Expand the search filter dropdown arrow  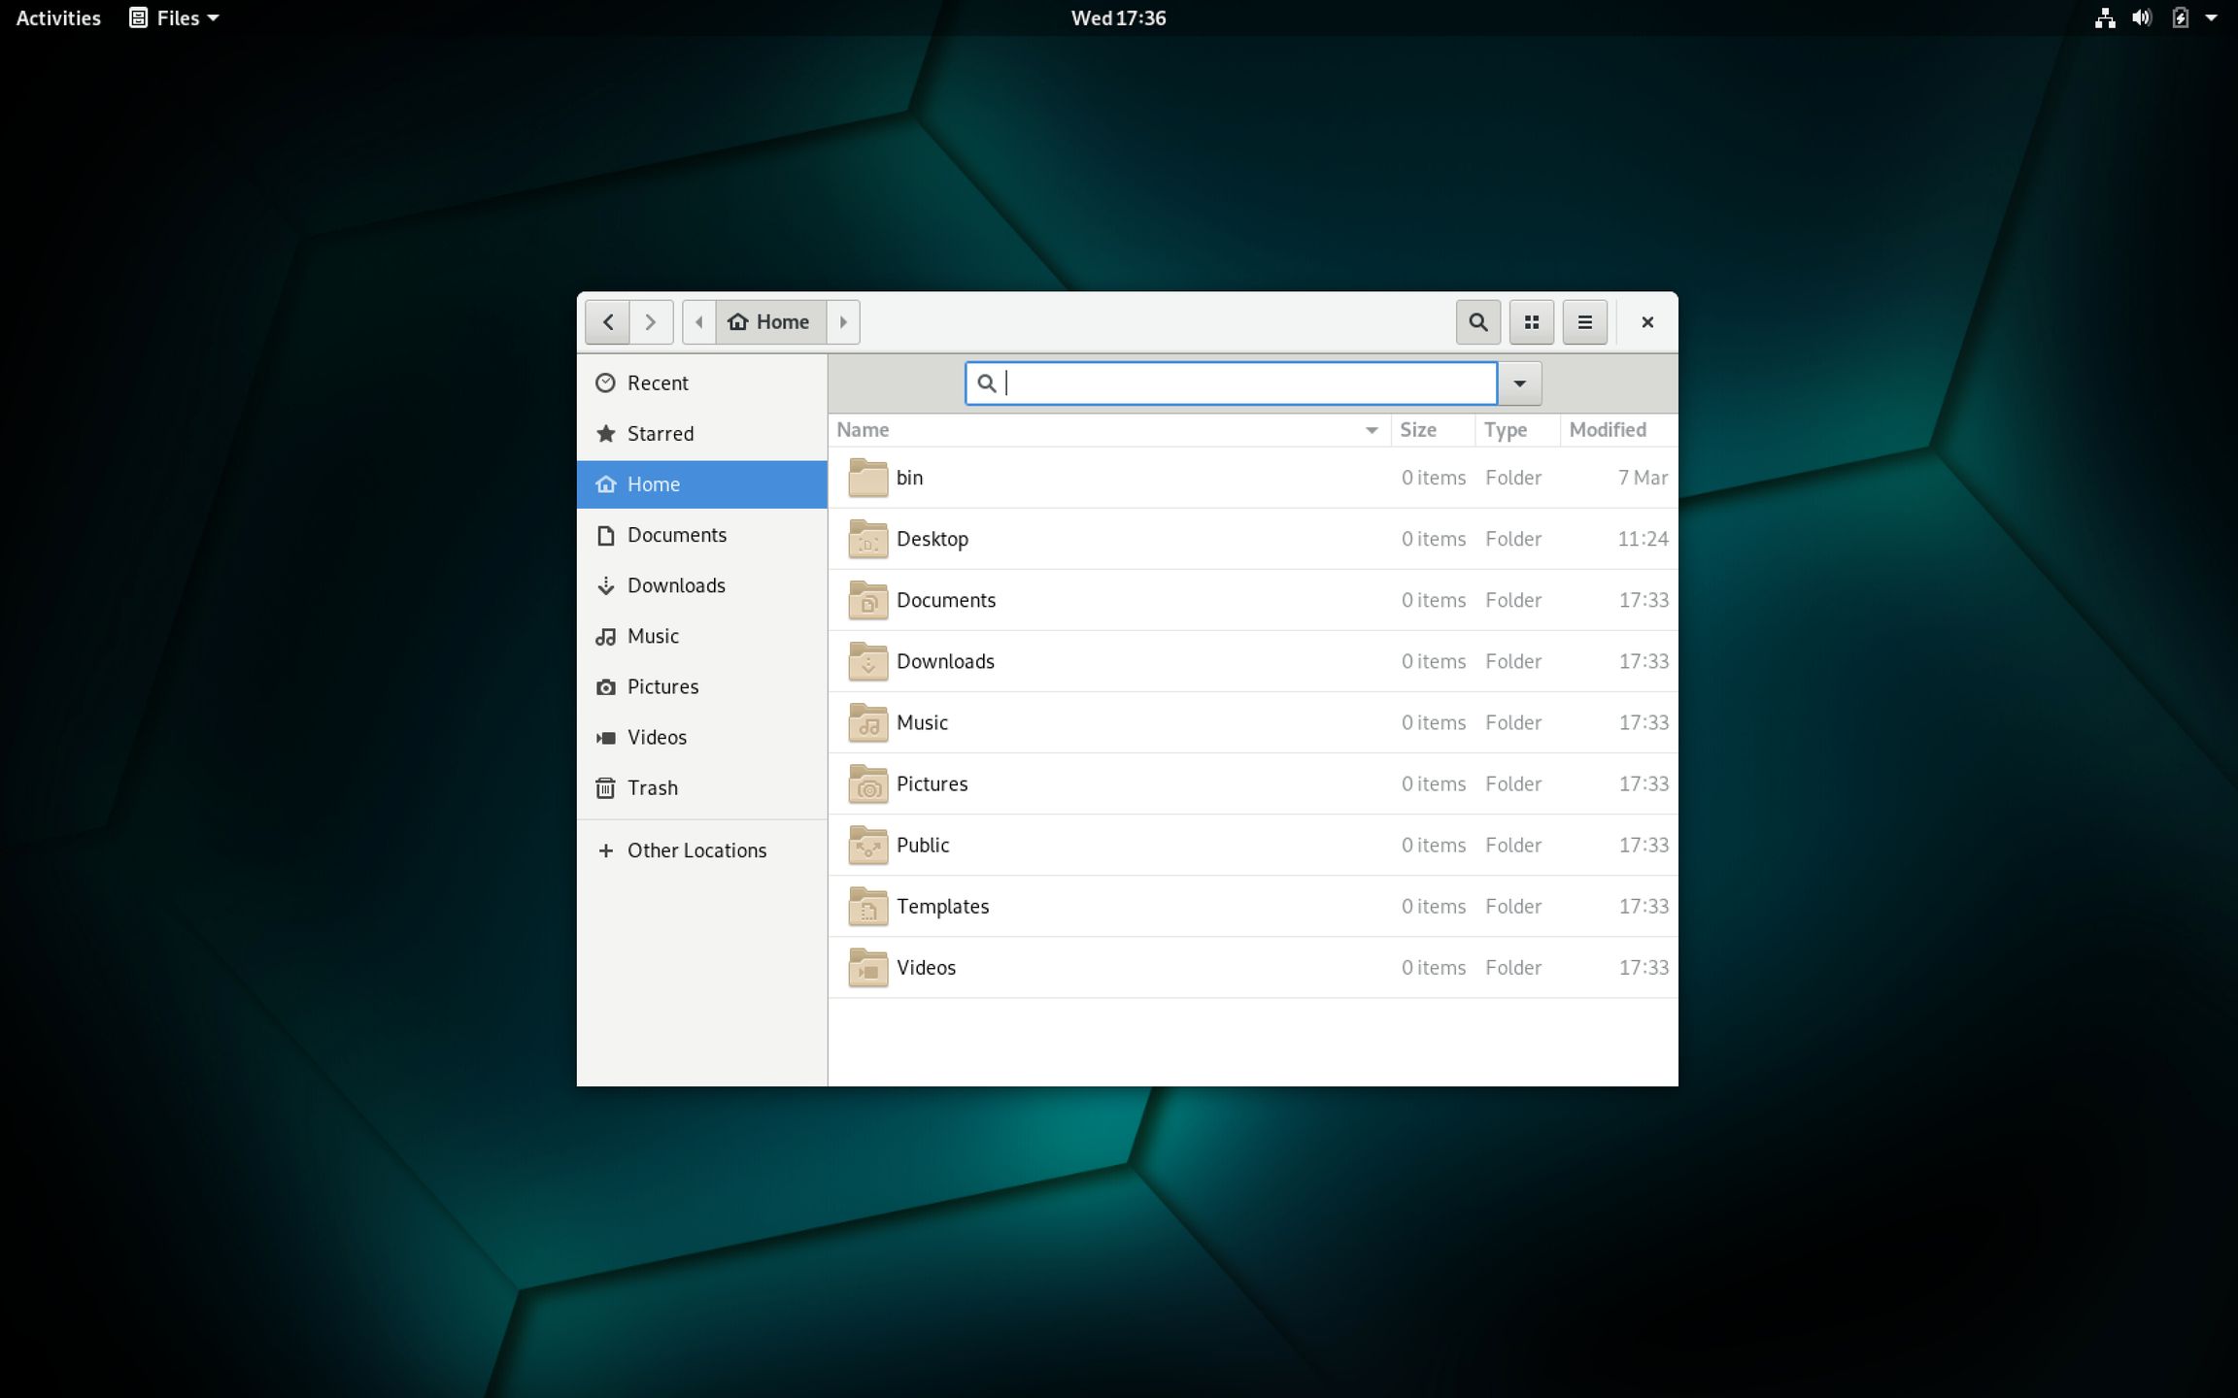coord(1519,383)
